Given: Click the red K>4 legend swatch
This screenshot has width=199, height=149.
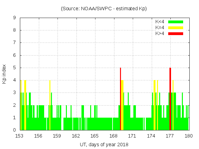Looking at the screenshot, I should point(176,33).
